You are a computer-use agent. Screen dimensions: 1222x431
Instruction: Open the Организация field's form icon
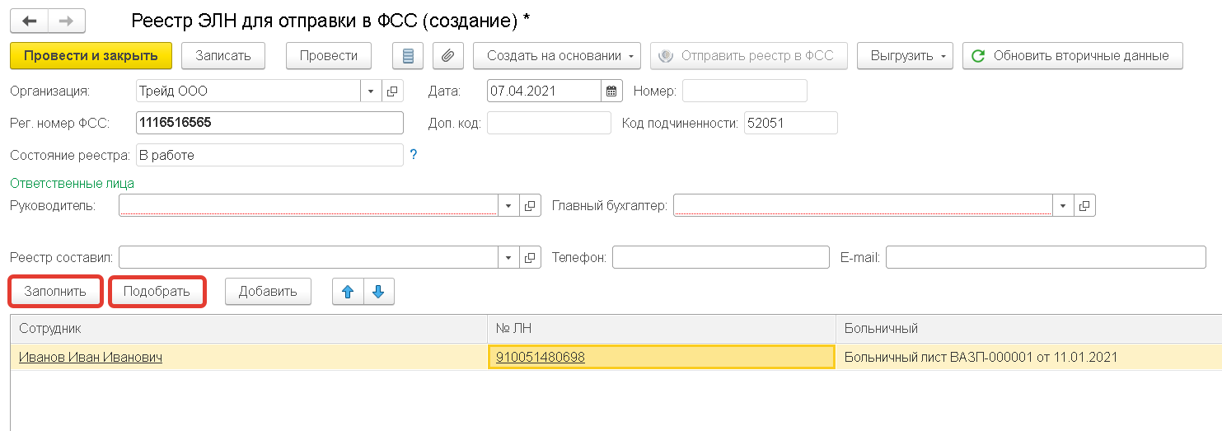pos(392,91)
